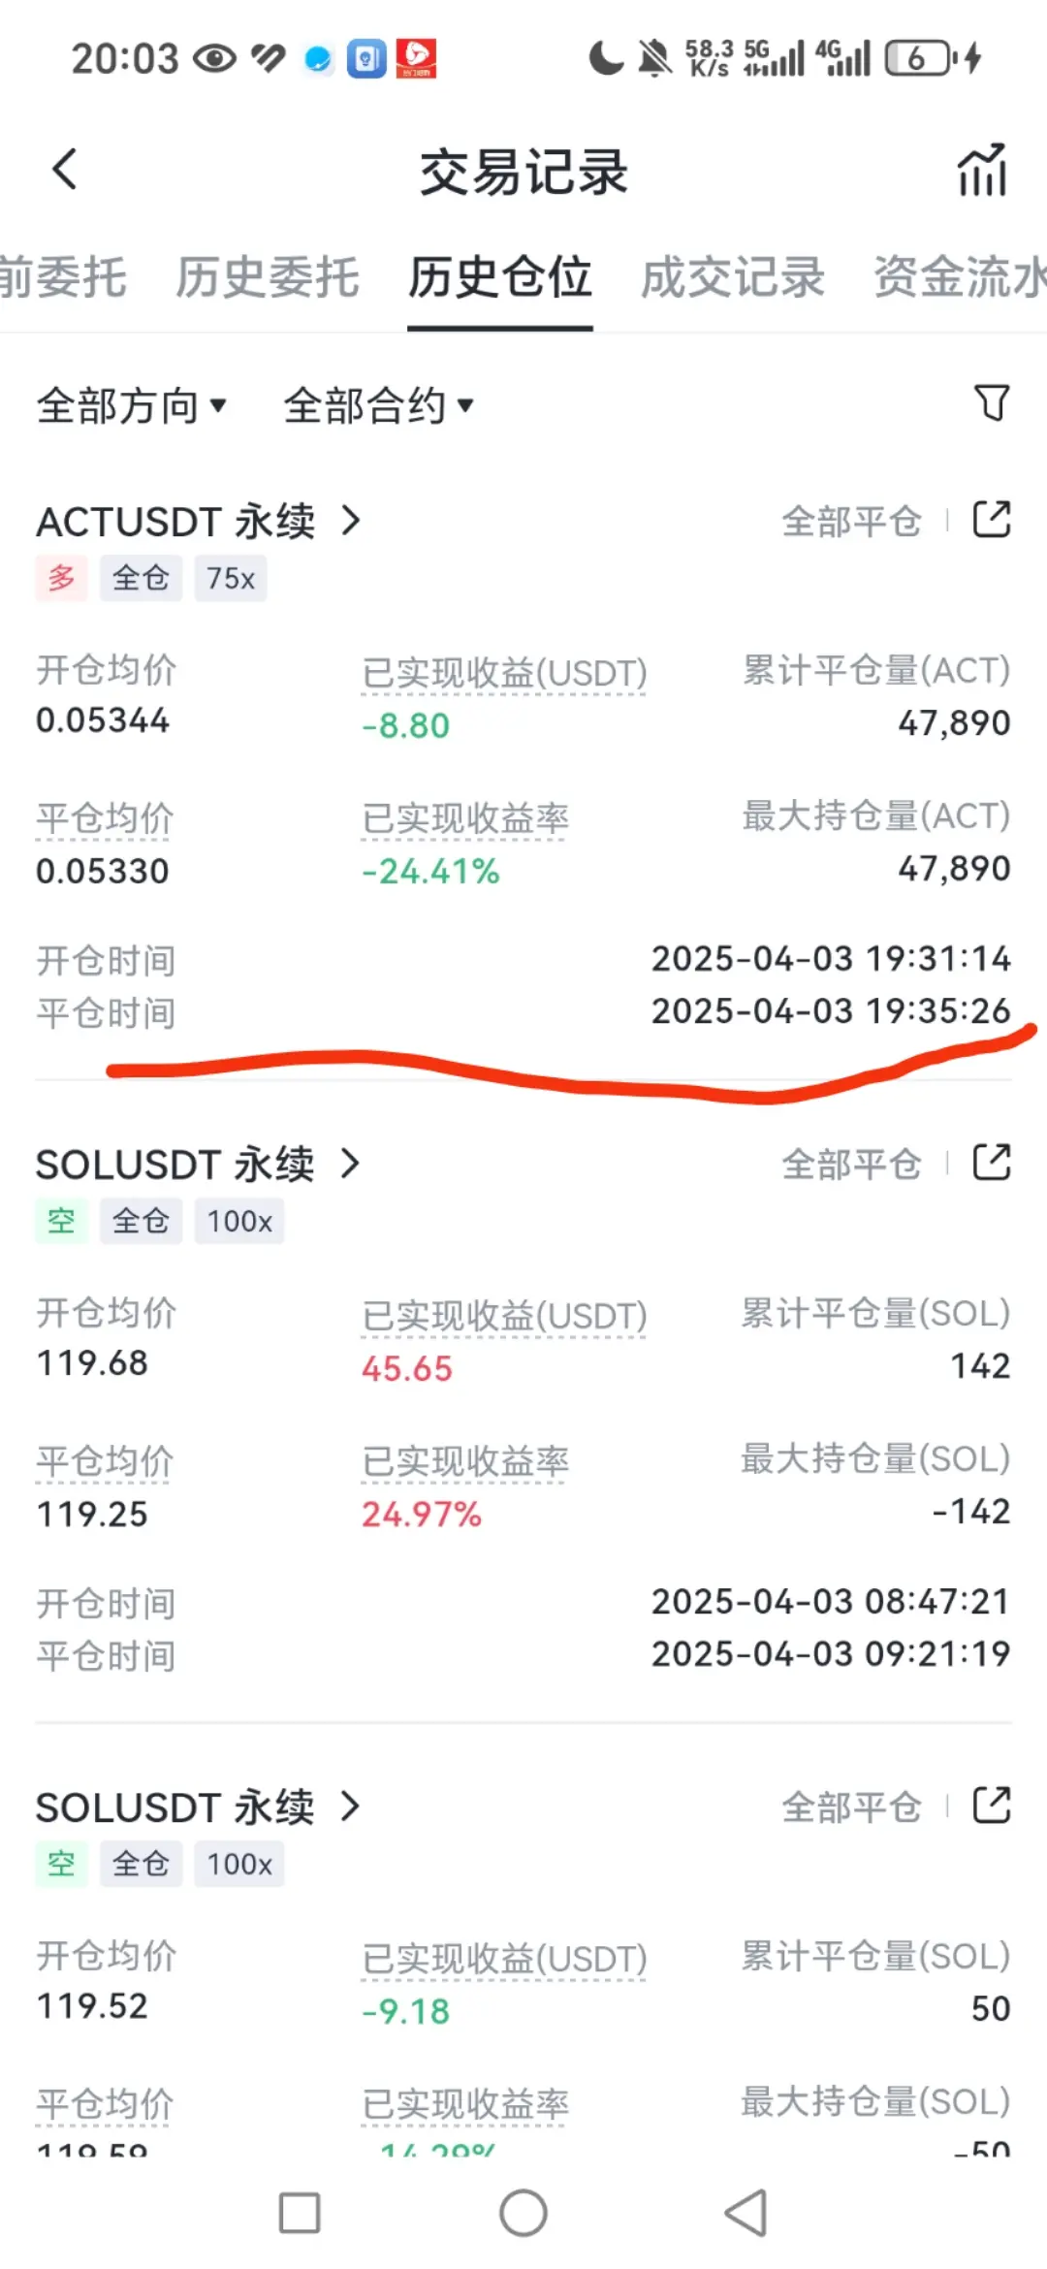Switch to 历史委托 tab
This screenshot has width=1047, height=2269.
point(268,277)
